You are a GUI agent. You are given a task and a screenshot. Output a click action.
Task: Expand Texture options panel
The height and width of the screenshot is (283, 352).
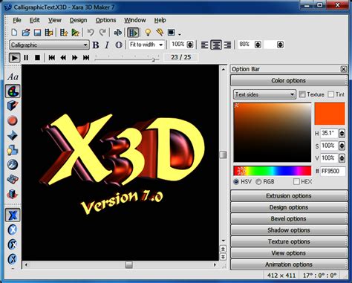pos(289,241)
